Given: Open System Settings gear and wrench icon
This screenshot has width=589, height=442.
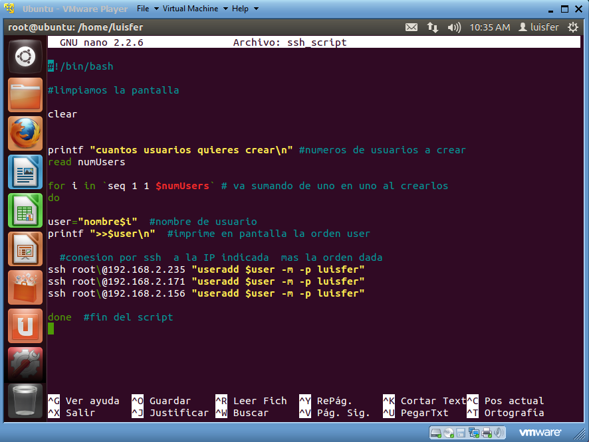Looking at the screenshot, I should (25, 363).
